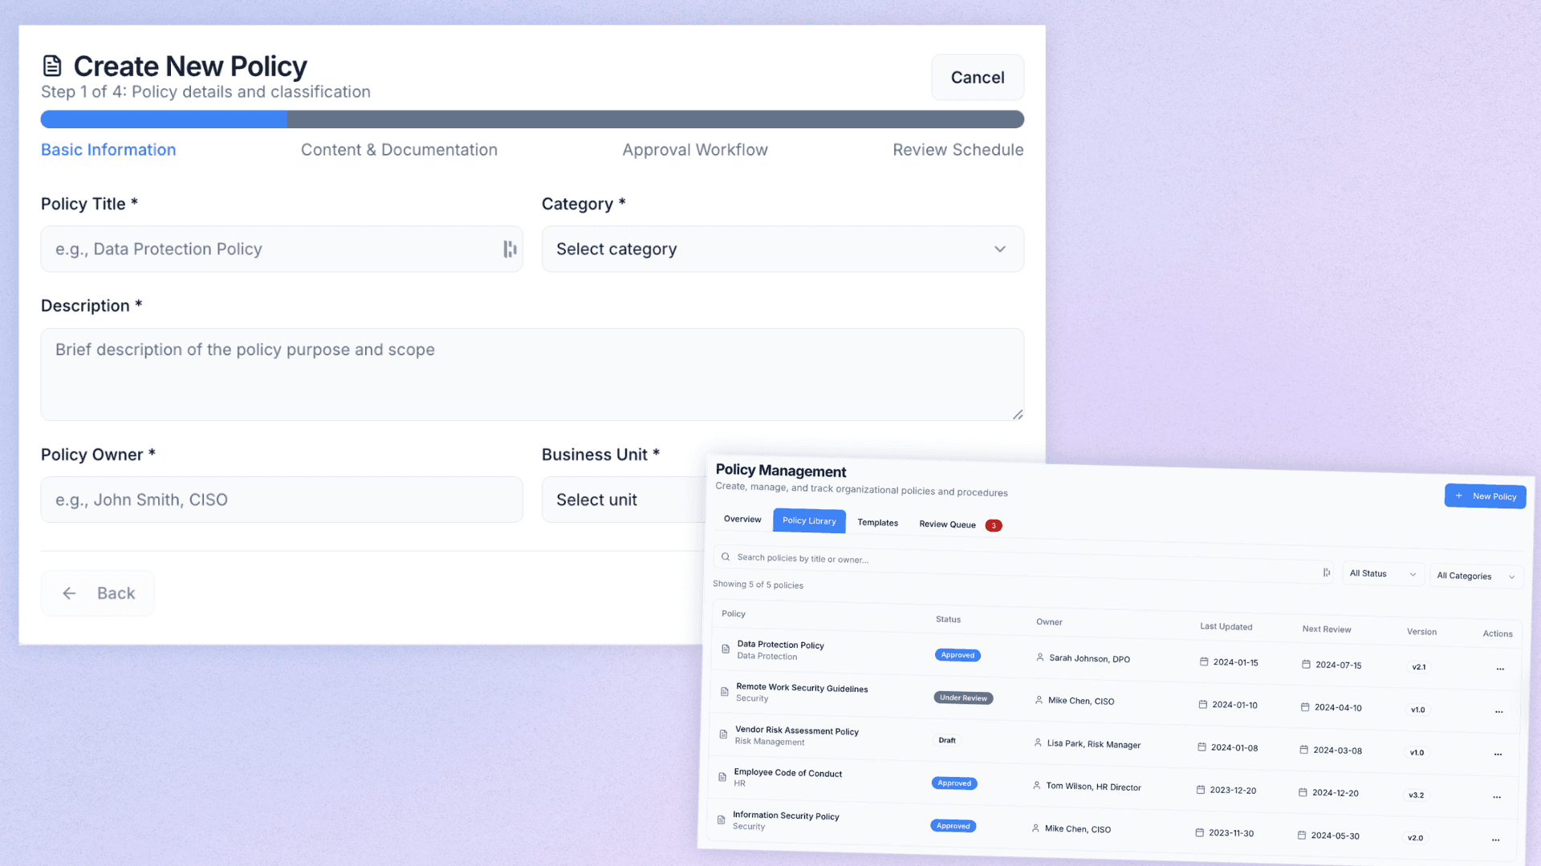Open the Review Queue tab
1541x866 pixels.
pos(947,524)
